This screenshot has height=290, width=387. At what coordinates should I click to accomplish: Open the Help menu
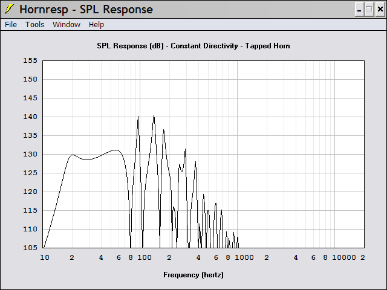pyautogui.click(x=96, y=25)
